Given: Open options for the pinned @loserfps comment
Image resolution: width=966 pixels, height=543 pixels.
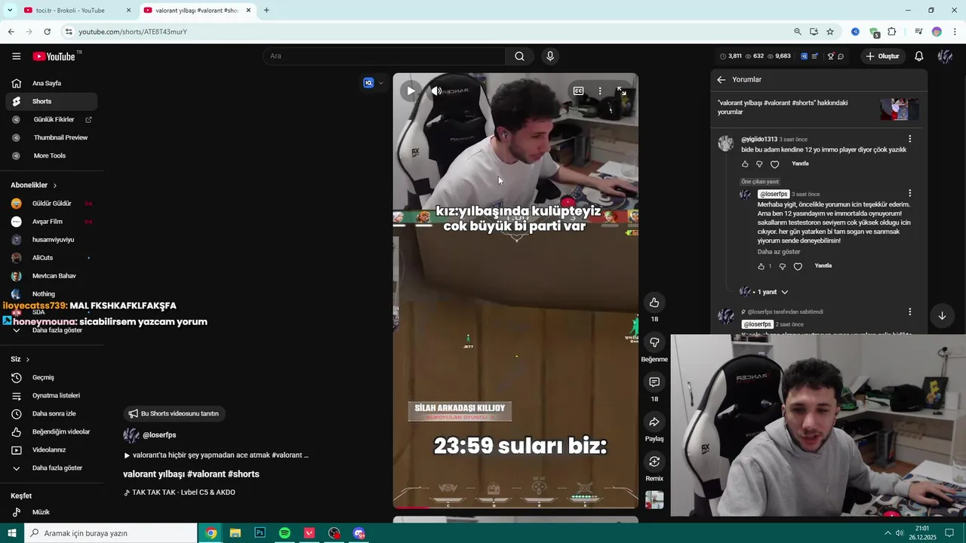Looking at the screenshot, I should 909,311.
